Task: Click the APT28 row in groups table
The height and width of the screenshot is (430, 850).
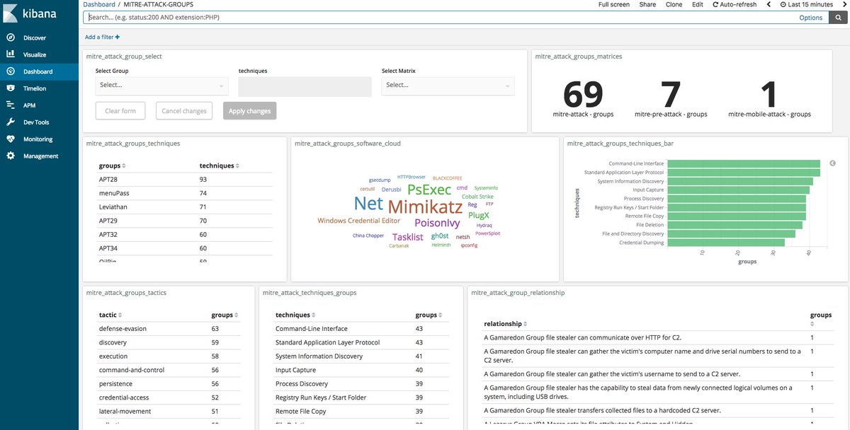Action: [x=184, y=180]
